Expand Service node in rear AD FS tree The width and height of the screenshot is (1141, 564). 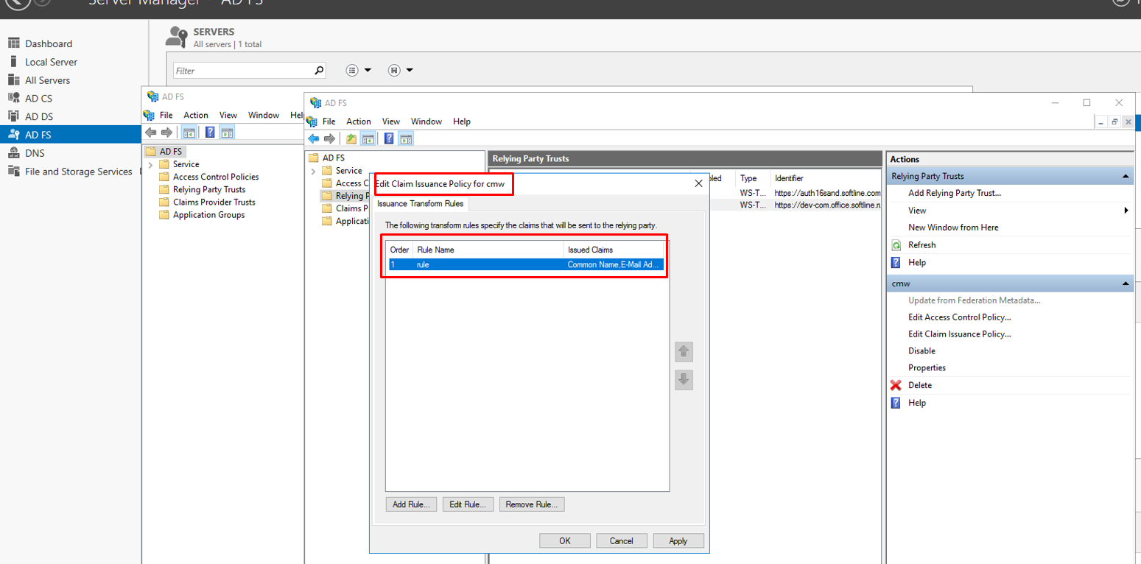151,164
